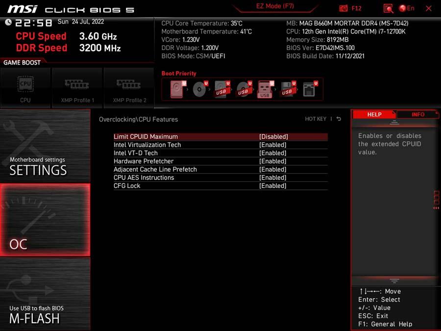
Task: Click the date Sun 24 Jul, 2022
Action: (81, 22)
